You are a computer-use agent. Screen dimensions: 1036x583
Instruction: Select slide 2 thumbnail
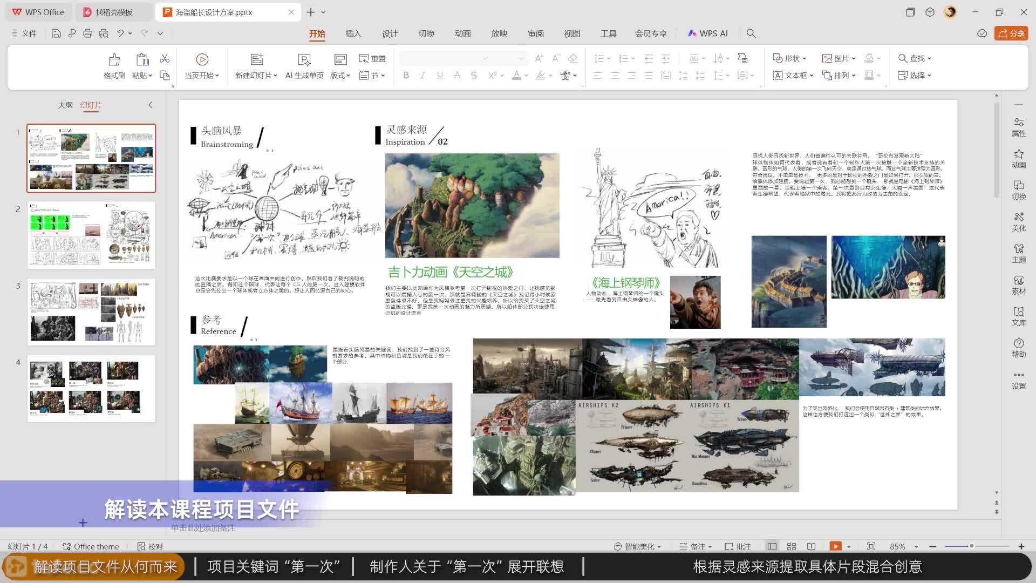pyautogui.click(x=91, y=235)
